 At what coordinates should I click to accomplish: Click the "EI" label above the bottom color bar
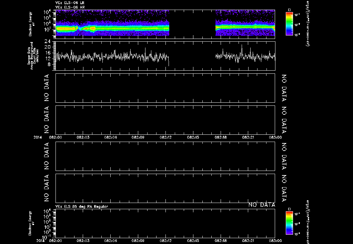pos(289,209)
